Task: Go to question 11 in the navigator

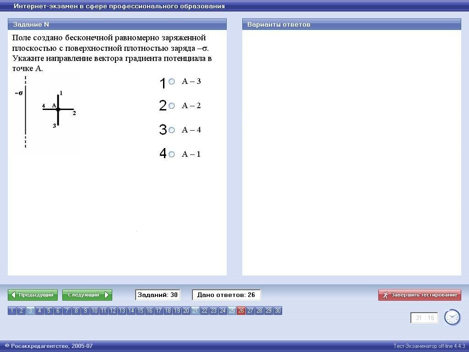Action: point(104,311)
